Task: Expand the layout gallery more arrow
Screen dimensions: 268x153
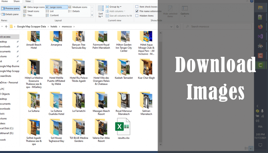Action: (x=92, y=15)
